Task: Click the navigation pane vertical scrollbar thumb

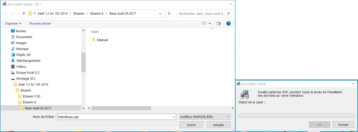Action: pyautogui.click(x=83, y=62)
